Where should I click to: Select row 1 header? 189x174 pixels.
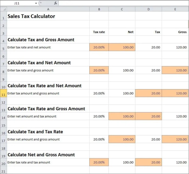(4, 16)
